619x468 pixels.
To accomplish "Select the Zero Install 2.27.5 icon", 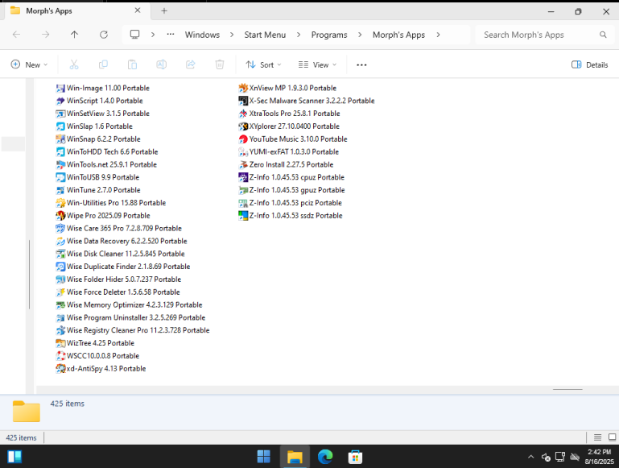I will tap(243, 164).
